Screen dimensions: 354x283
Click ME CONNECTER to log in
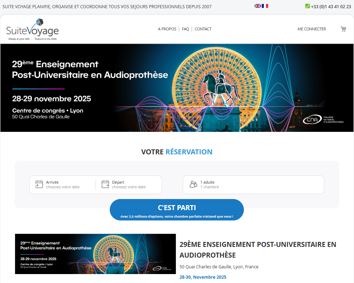point(311,29)
